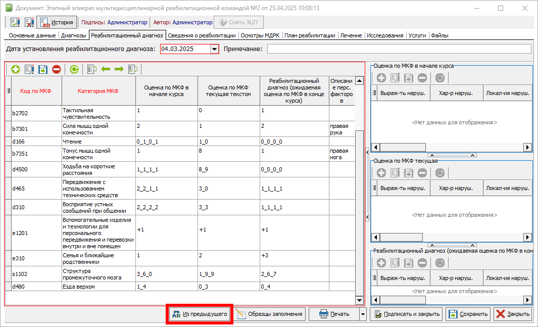
Task: Click the green left arrow icon
Action: click(106, 69)
